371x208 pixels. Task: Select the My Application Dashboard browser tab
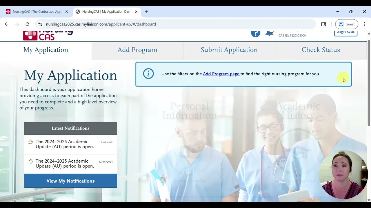107,12
